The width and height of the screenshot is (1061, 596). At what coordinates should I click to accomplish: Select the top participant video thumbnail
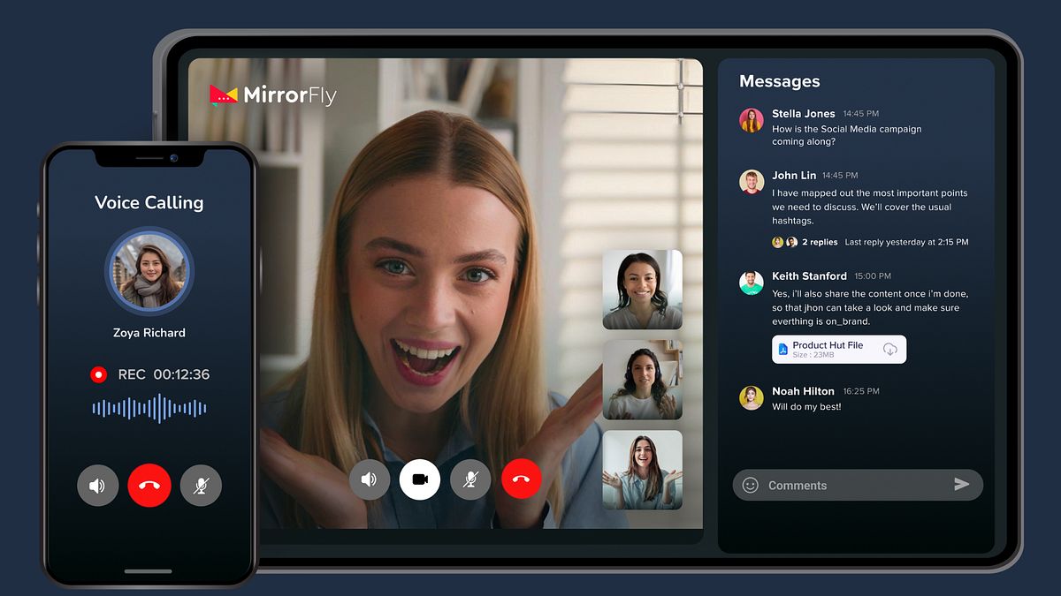(642, 290)
